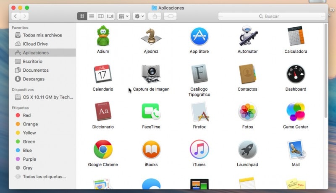Select Catálogo Tipográfico app
Image resolution: width=336 pixels, height=193 pixels.
coord(199,74)
